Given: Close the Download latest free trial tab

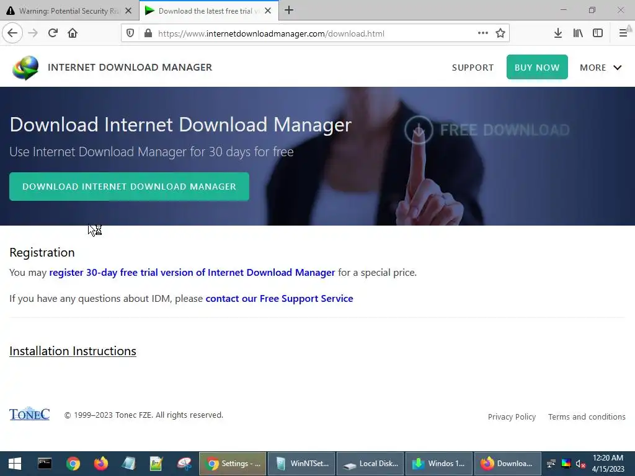Looking at the screenshot, I should click(268, 11).
